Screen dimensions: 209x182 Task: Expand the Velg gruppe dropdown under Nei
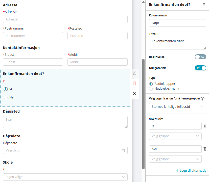pos(175,159)
